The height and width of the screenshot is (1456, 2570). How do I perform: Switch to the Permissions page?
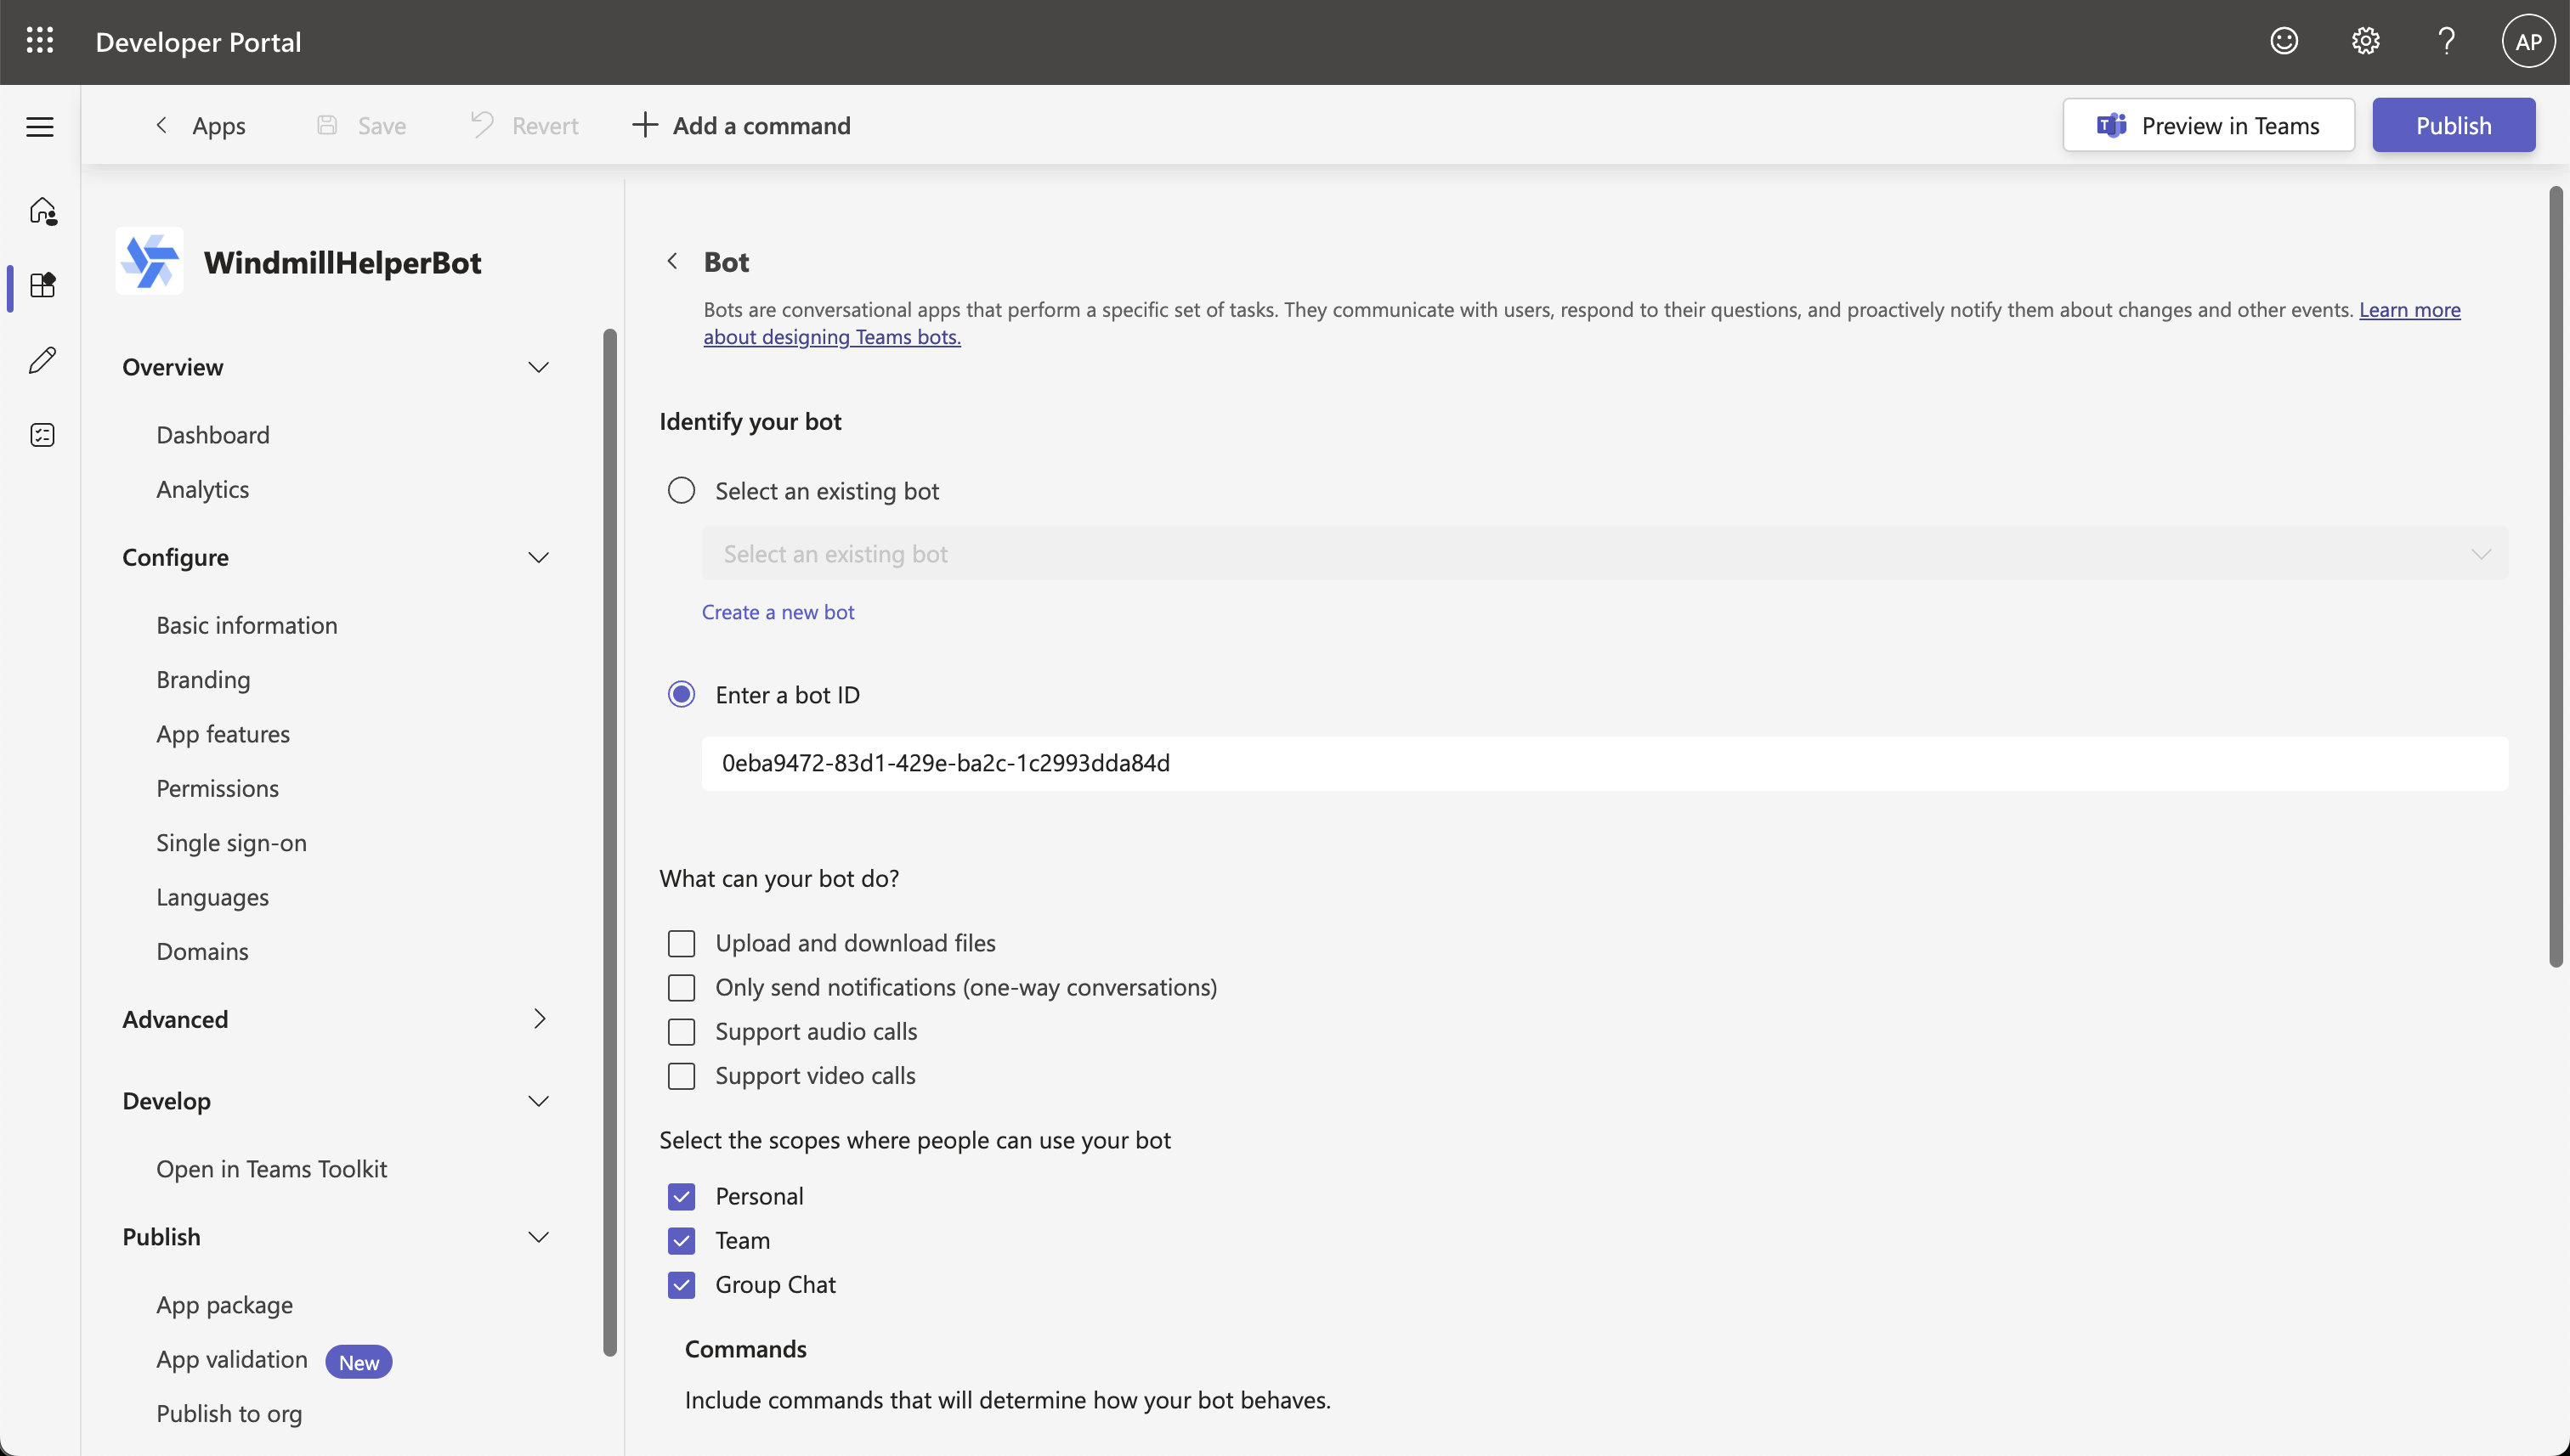[217, 788]
